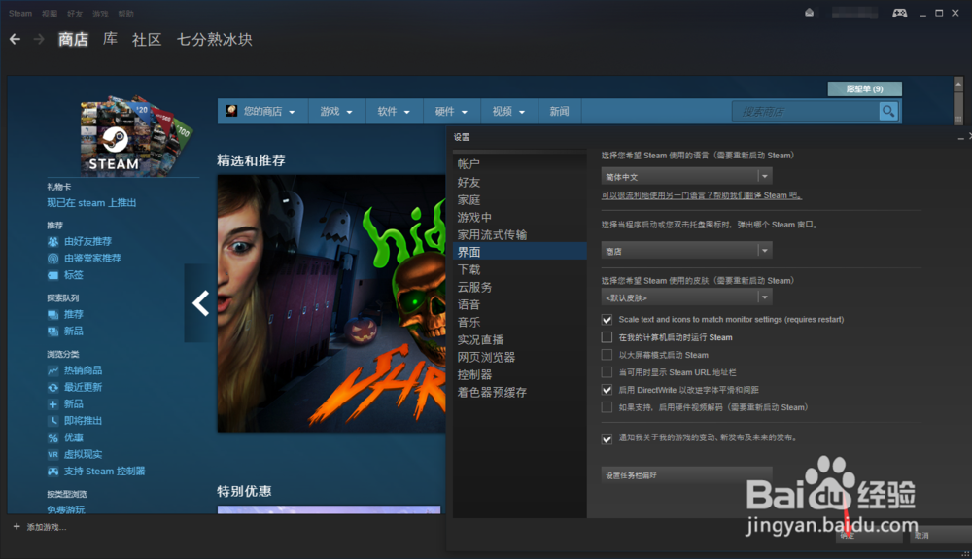Select 网页浏览器 in settings list
Viewport: 972px width, 559px height.
(x=520, y=357)
